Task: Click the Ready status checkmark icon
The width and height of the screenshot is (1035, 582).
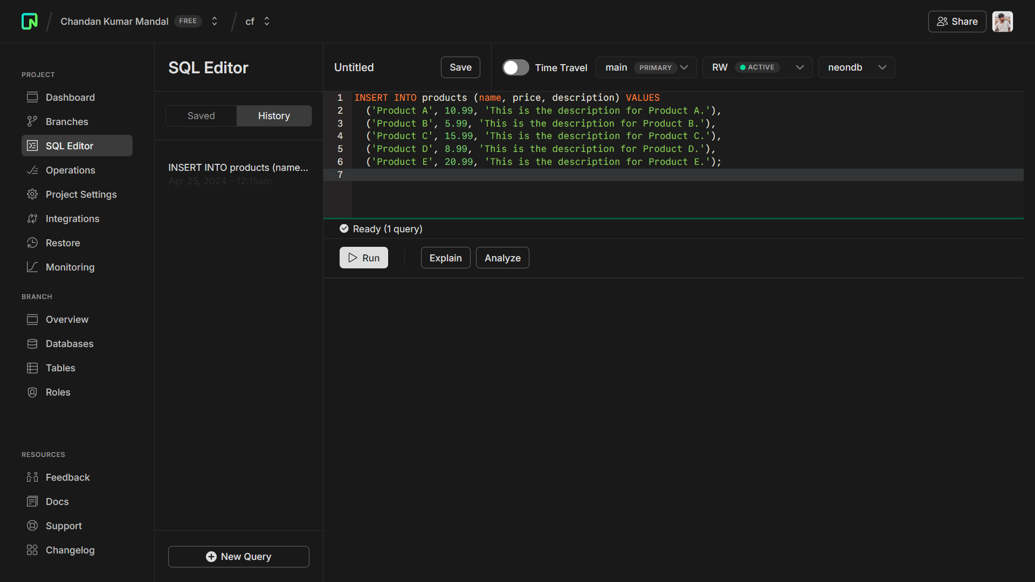Action: coord(344,228)
